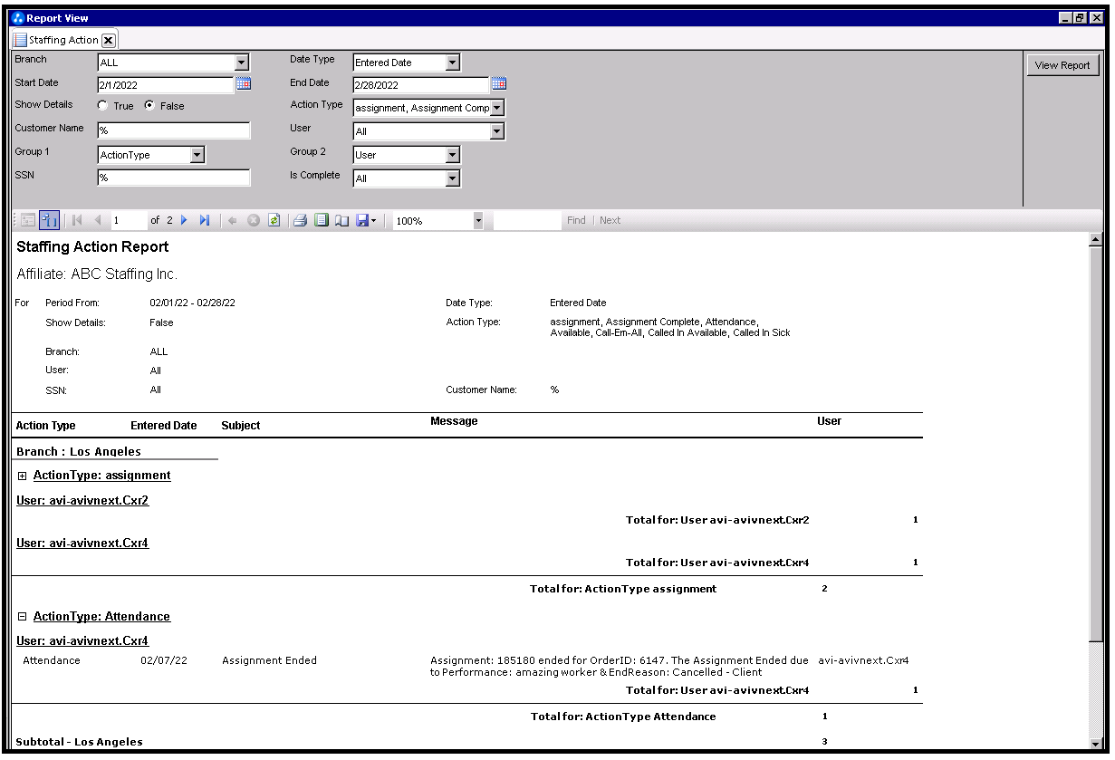The height and width of the screenshot is (760, 1115).
Task: Click 'ActionType: assignment' heading text
Action: [102, 476]
